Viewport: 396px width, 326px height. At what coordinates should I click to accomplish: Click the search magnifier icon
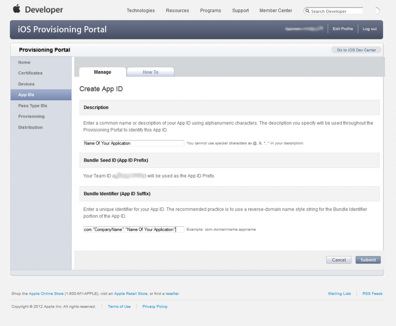307,11
